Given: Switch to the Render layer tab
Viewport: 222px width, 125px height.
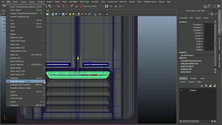Looking at the screenshot, I should (193, 78).
